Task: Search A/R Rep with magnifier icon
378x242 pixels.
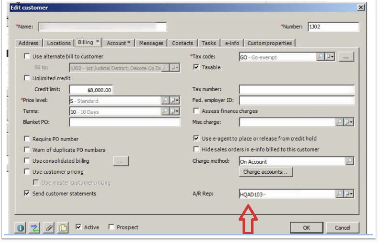Action: (x=339, y=193)
